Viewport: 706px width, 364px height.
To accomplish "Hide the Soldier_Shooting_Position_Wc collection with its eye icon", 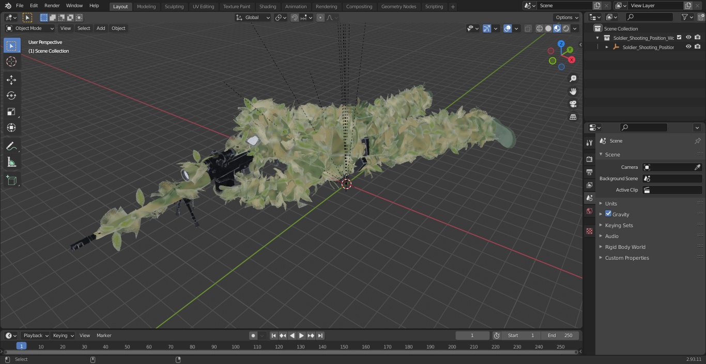I will point(688,38).
